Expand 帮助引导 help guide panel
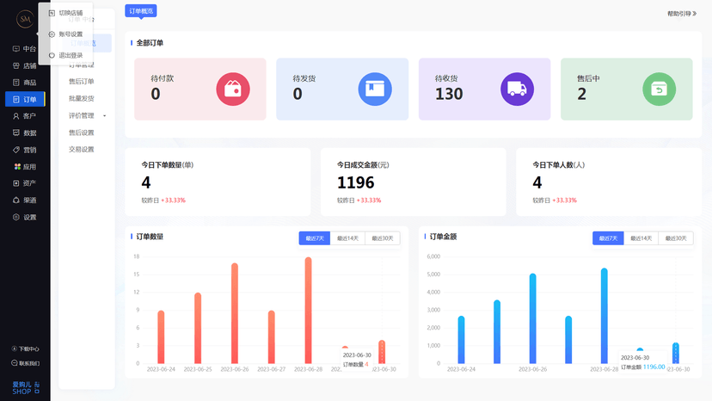 pyautogui.click(x=681, y=14)
